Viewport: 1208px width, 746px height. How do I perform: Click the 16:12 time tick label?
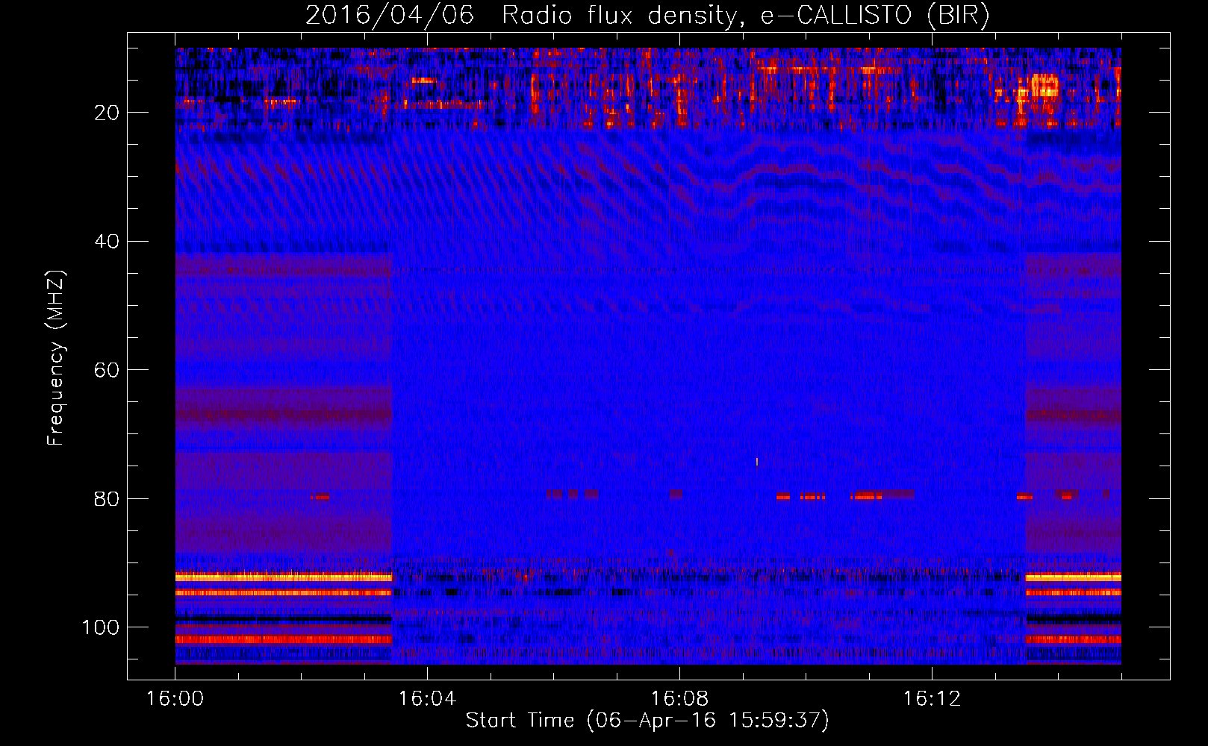pos(932,699)
